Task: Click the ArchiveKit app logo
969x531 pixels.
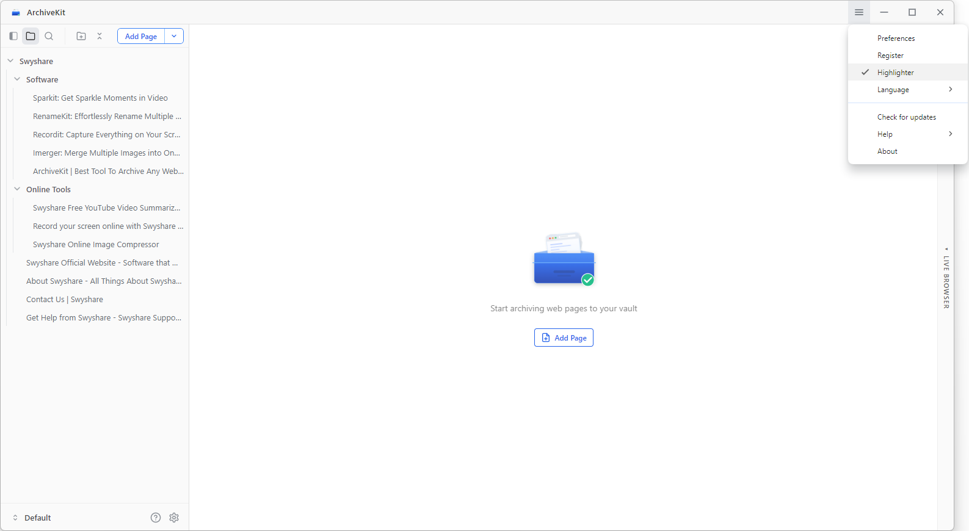Action: (x=16, y=12)
